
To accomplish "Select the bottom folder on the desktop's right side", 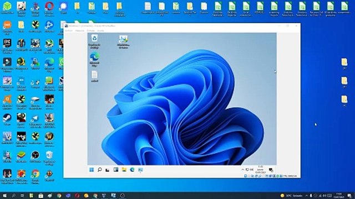I will tap(344, 101).
